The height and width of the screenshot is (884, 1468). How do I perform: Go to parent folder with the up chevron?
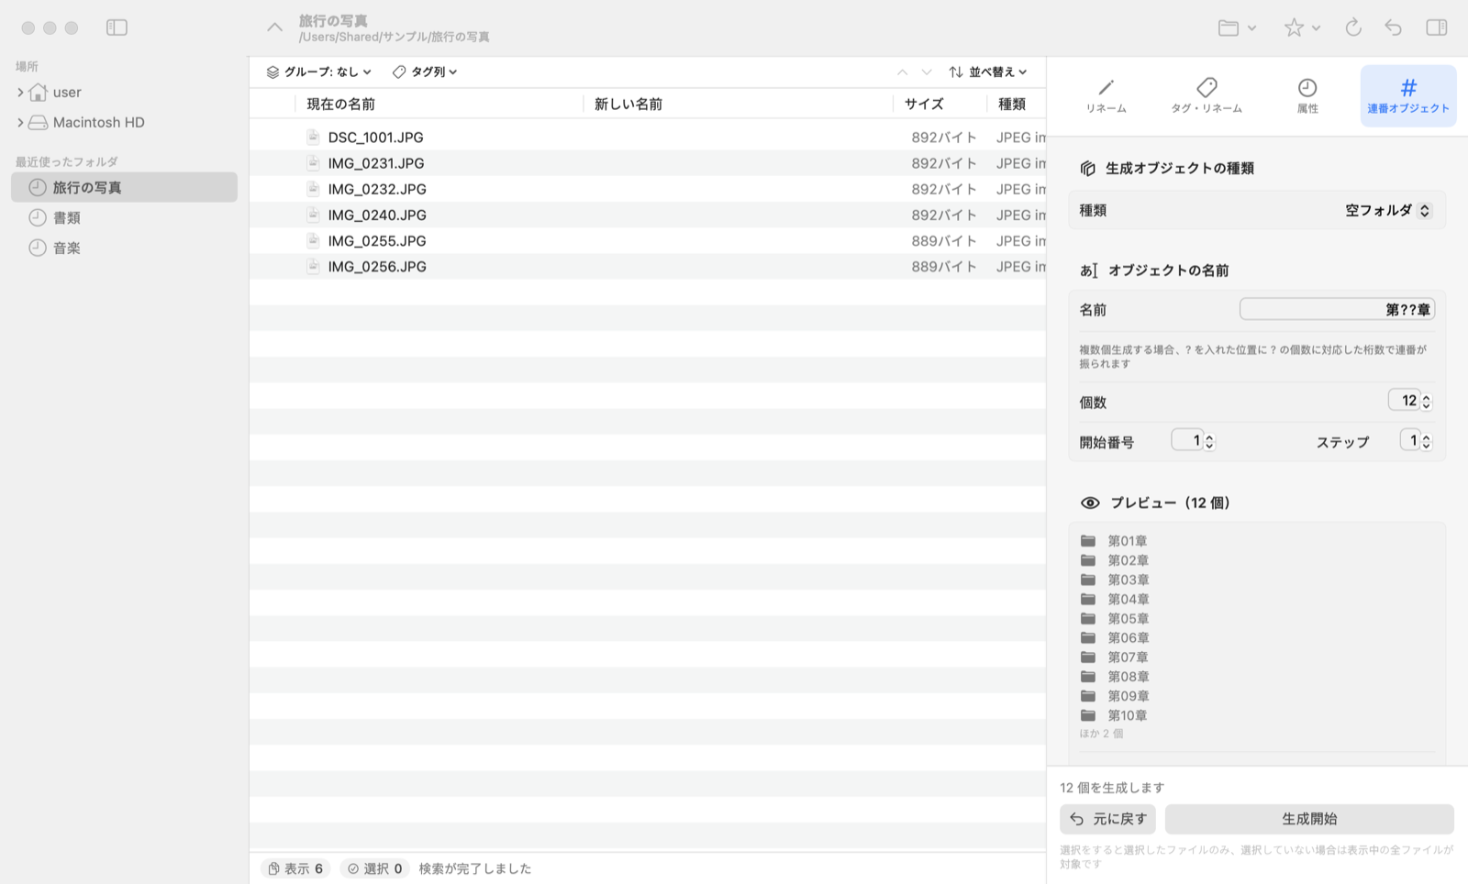pos(274,28)
